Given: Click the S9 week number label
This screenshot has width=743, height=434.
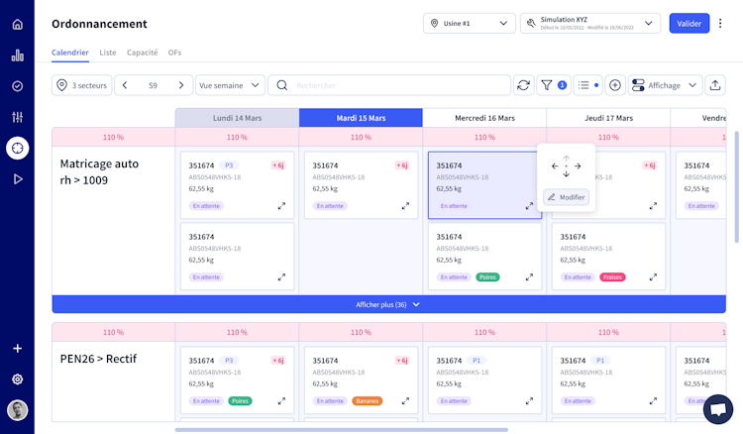Looking at the screenshot, I should click(x=153, y=85).
